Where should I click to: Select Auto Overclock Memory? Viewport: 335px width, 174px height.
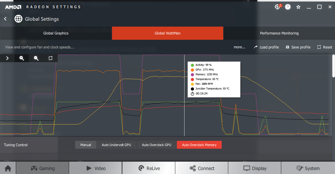click(x=199, y=145)
